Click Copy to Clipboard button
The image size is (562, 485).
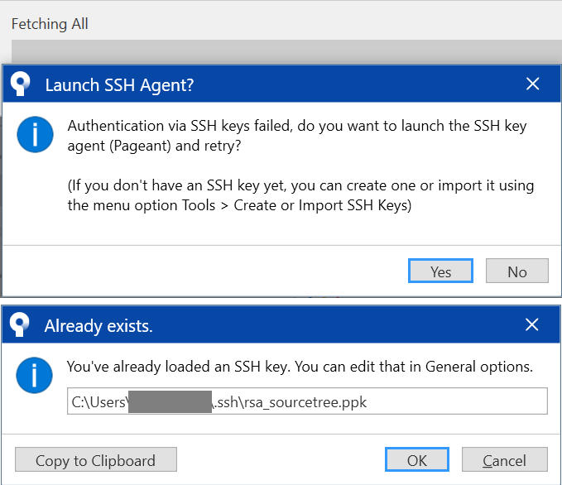tap(96, 459)
